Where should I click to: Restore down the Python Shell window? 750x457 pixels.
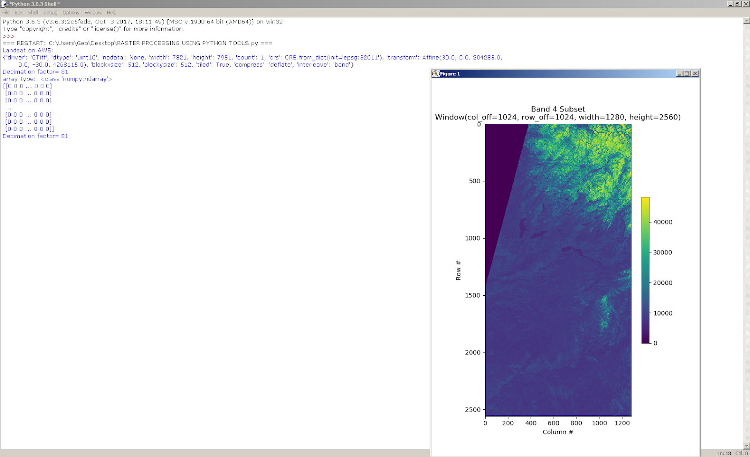pyautogui.click(x=738, y=4)
